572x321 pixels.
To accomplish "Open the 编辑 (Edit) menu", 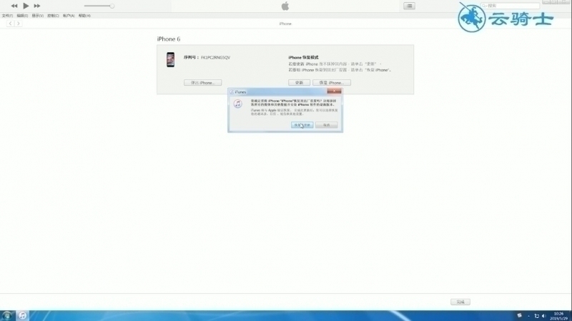I will coord(22,16).
